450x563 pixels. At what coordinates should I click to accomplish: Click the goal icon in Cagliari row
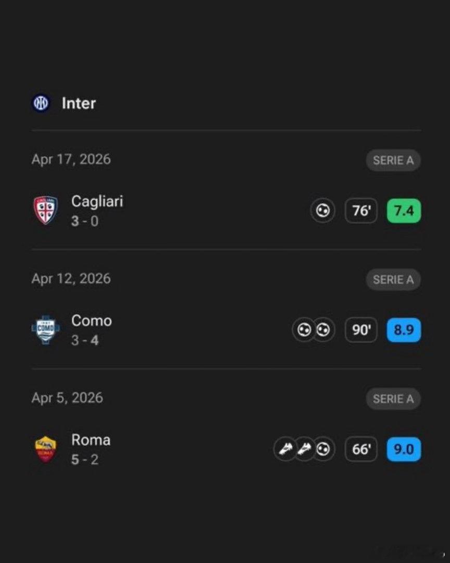[x=322, y=211]
